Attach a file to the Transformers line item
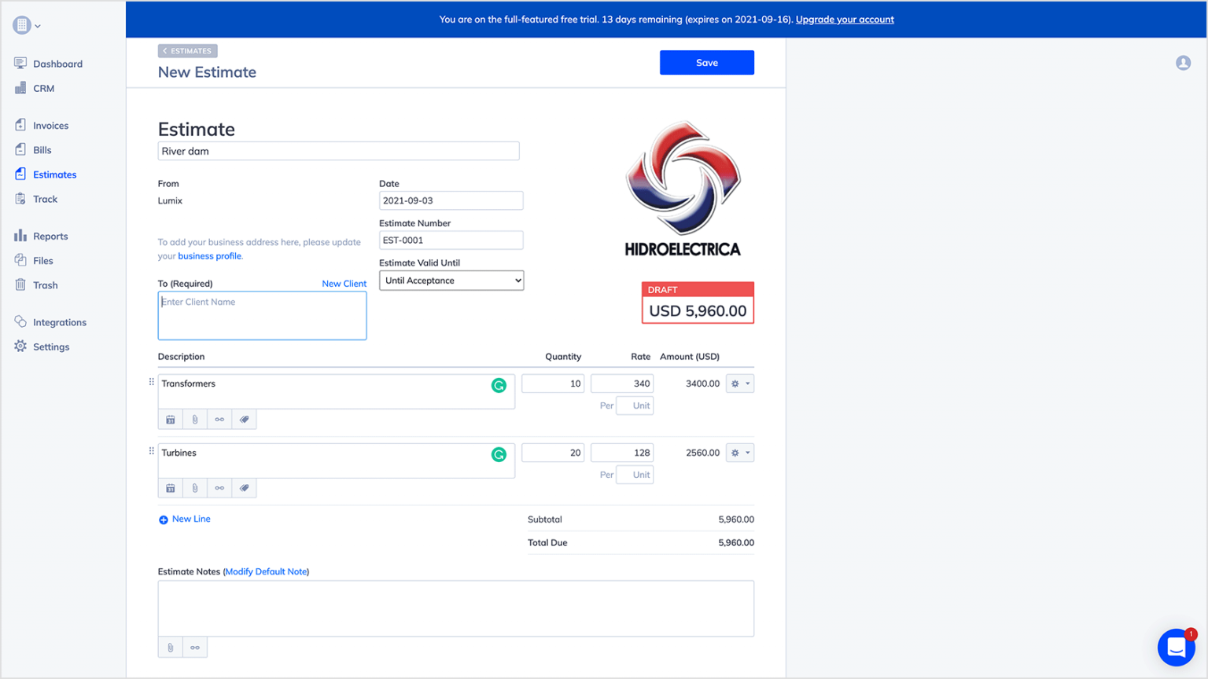Screen dimensions: 1208x679 tap(194, 419)
